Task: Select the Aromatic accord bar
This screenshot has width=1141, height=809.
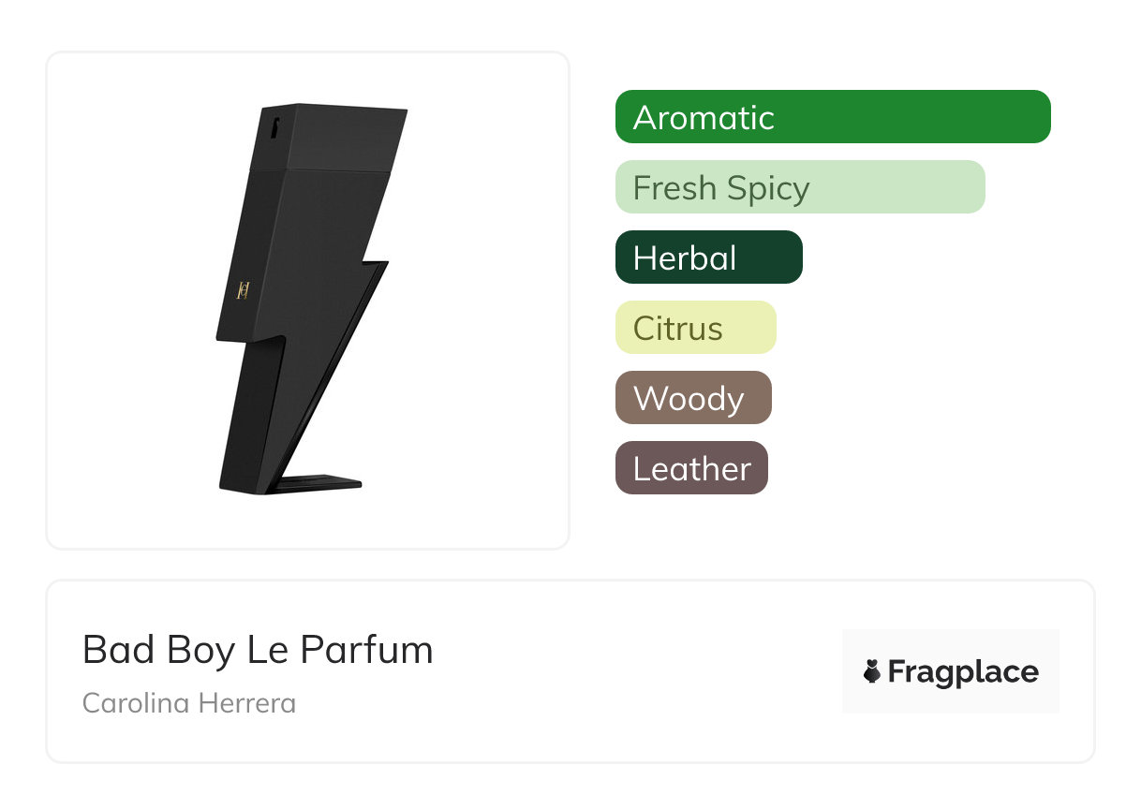Action: click(833, 117)
